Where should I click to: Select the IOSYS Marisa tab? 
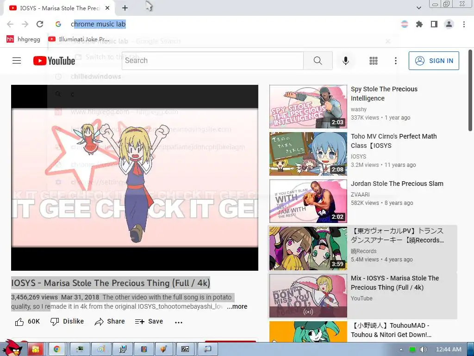[59, 8]
